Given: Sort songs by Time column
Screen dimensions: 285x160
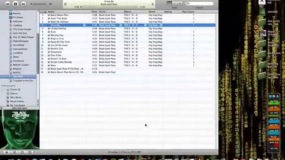Looking at the screenshot, I should pyautogui.click(x=94, y=12).
